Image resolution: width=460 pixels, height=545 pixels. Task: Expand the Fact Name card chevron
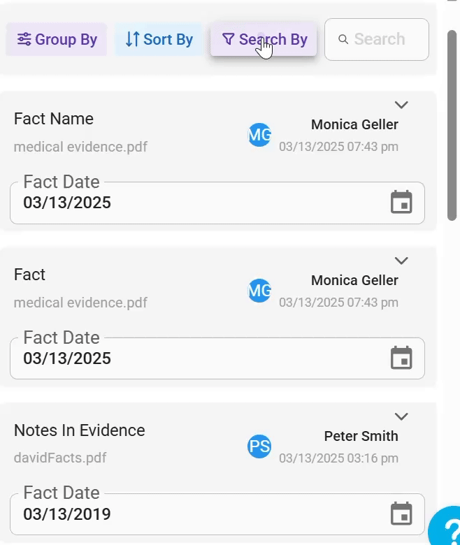click(x=401, y=105)
